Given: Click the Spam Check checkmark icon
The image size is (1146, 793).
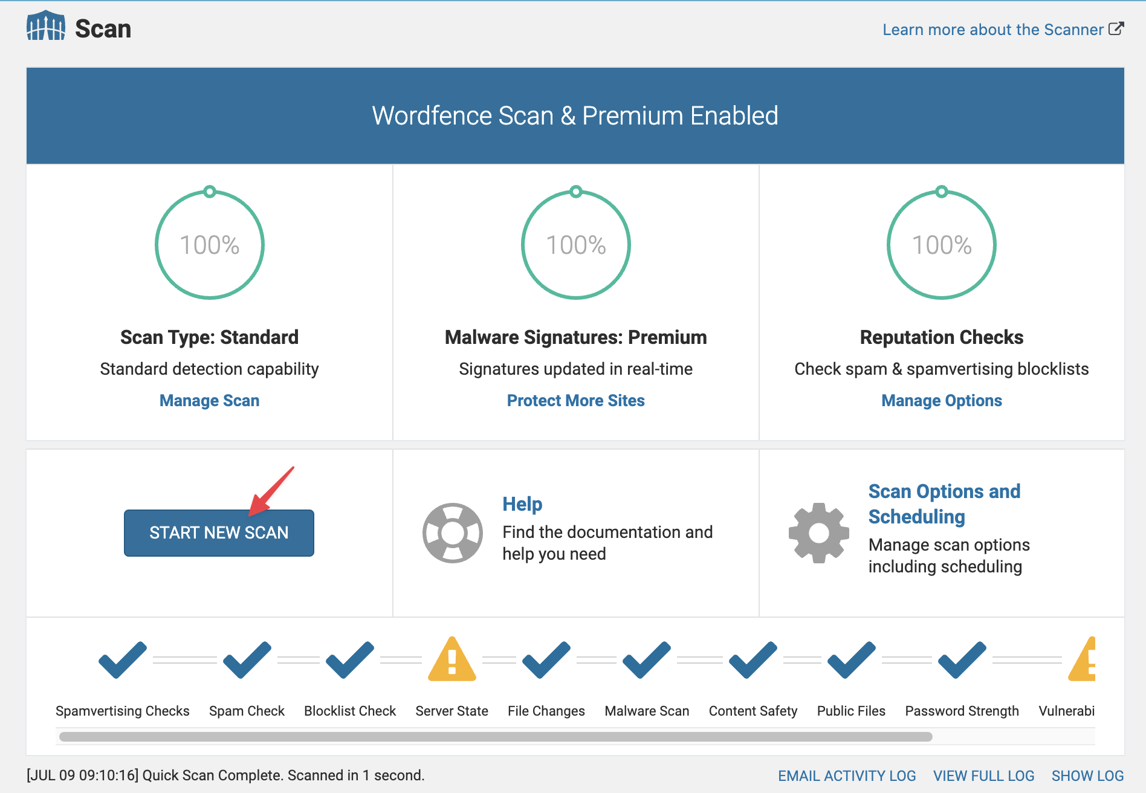Looking at the screenshot, I should [x=247, y=659].
